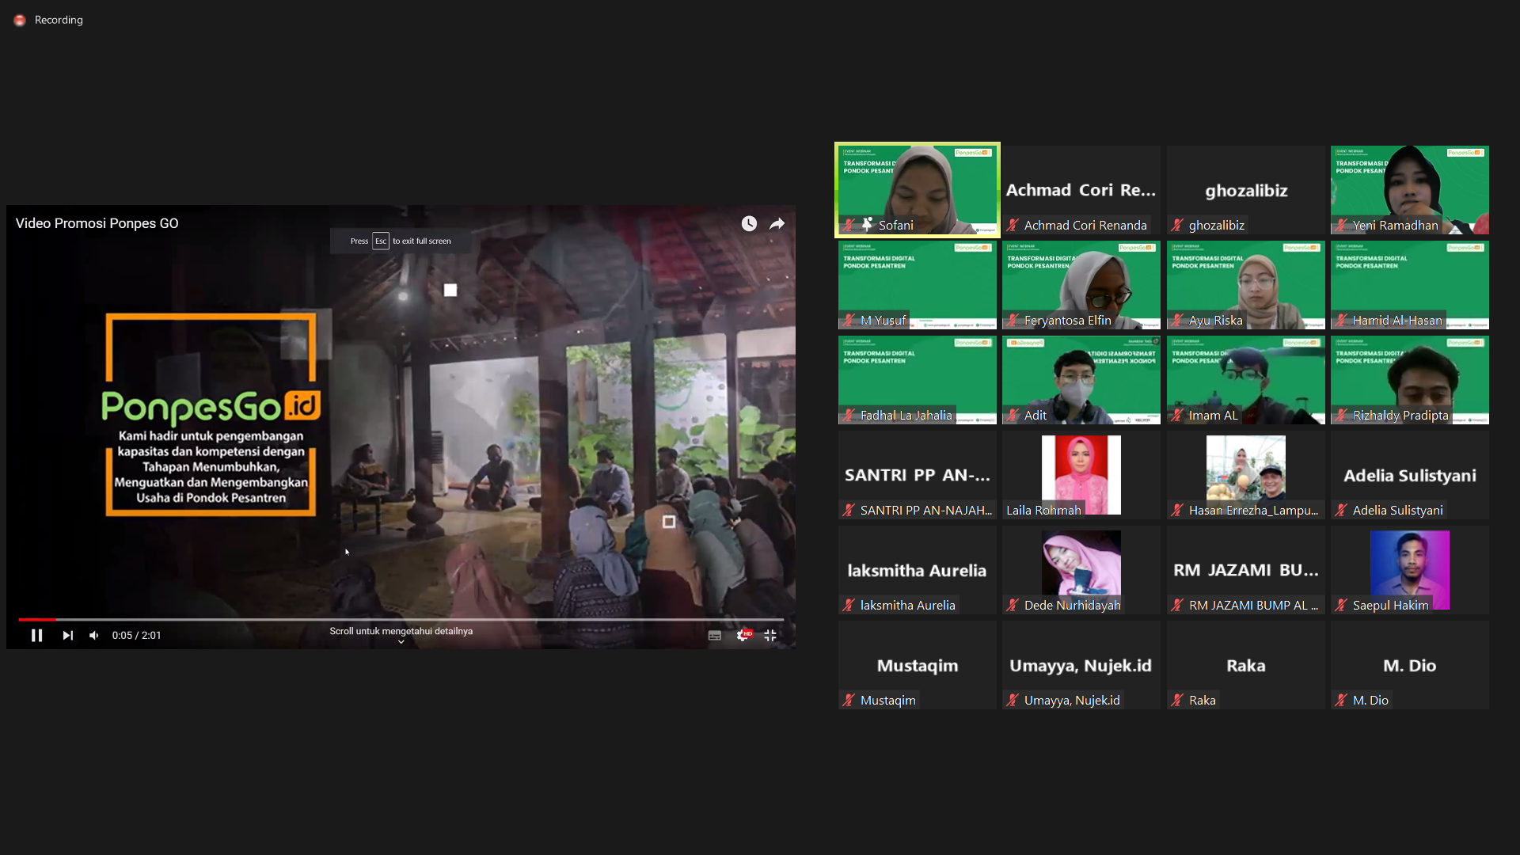Click muted mic icon beside ghozalibiz label
This screenshot has height=855, width=1520.
tap(1177, 225)
